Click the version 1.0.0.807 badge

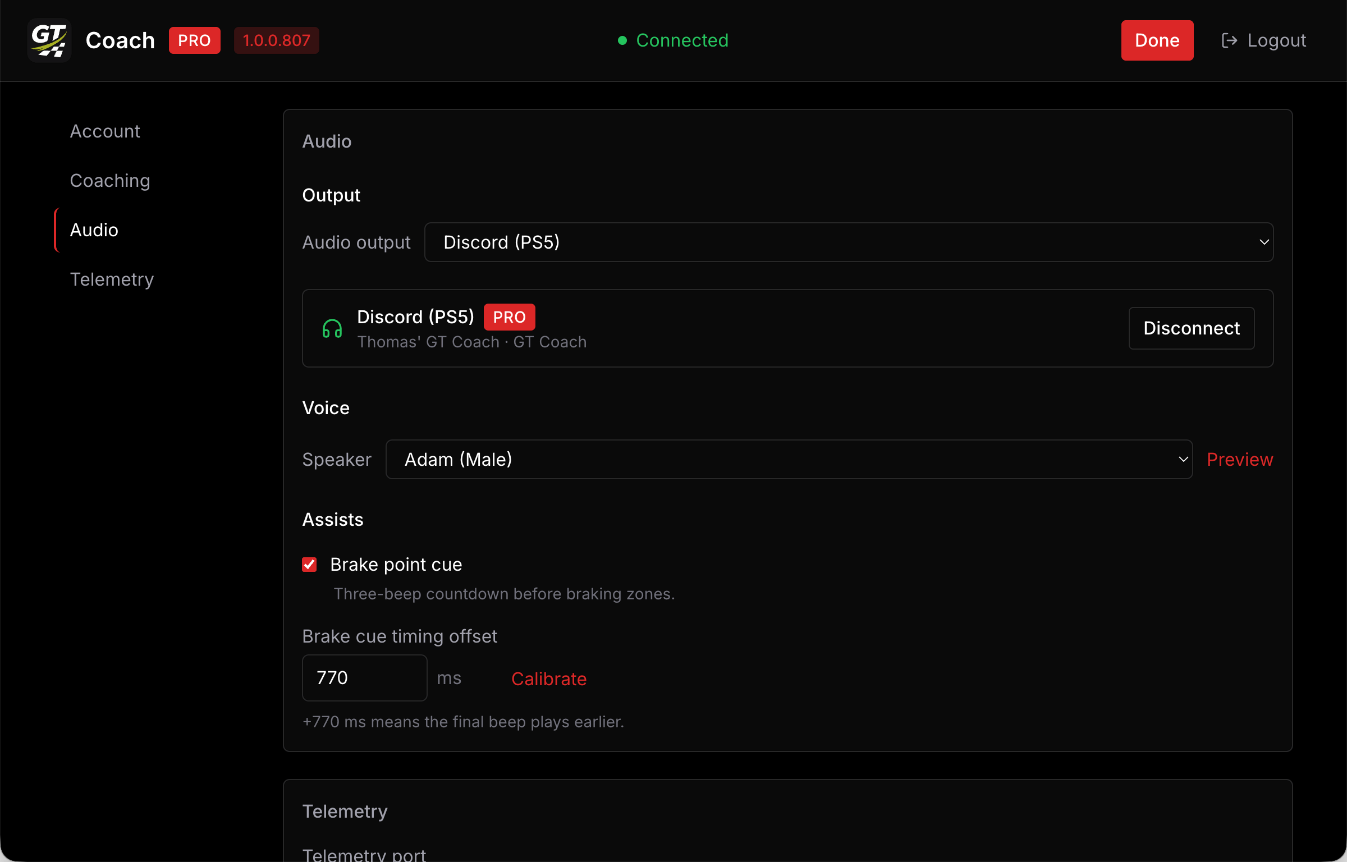(277, 40)
